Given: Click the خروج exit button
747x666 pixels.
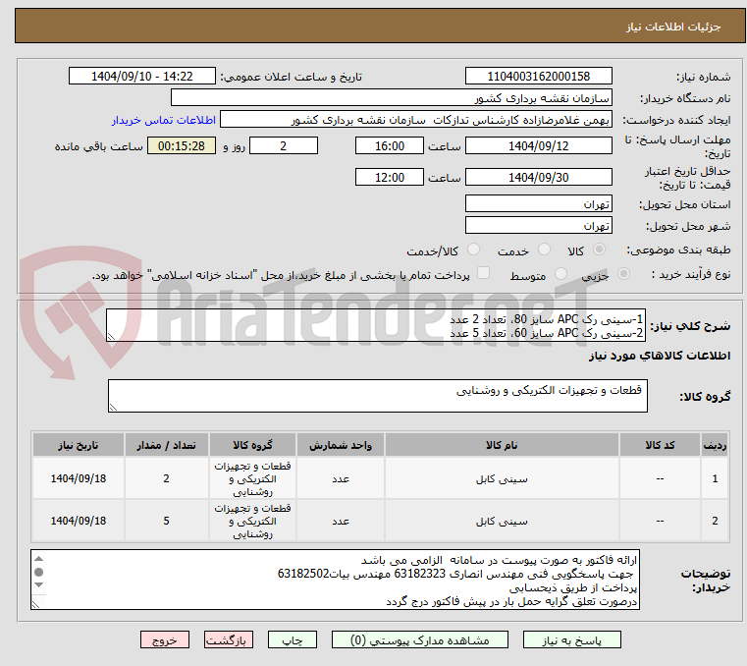Looking at the screenshot, I should (x=165, y=639).
